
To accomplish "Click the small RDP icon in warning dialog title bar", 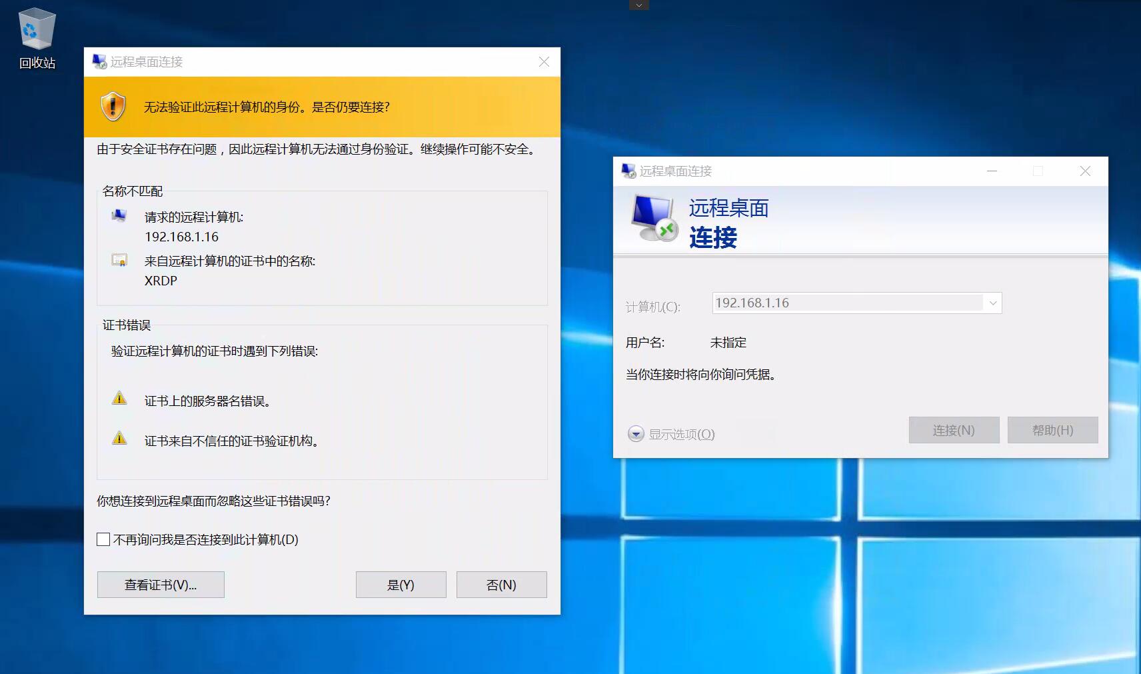I will point(99,61).
